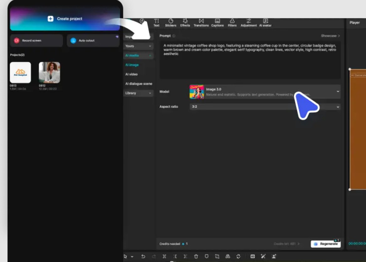Open the Aspect ratio dropdown set to 3:2
This screenshot has width=366, height=262.
pos(265,107)
